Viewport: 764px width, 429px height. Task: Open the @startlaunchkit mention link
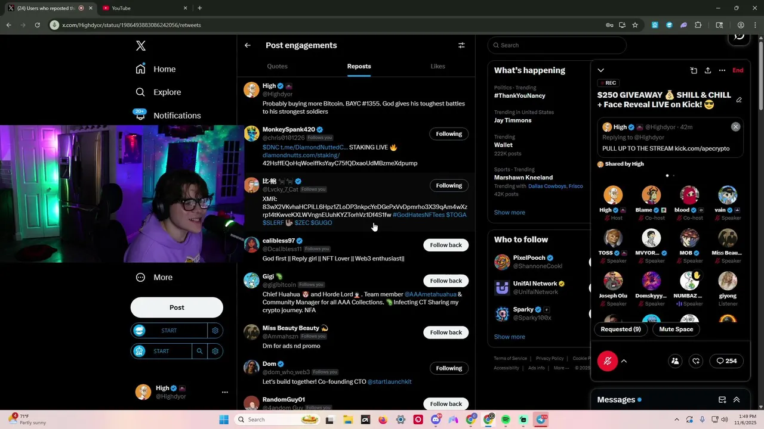tap(389, 381)
